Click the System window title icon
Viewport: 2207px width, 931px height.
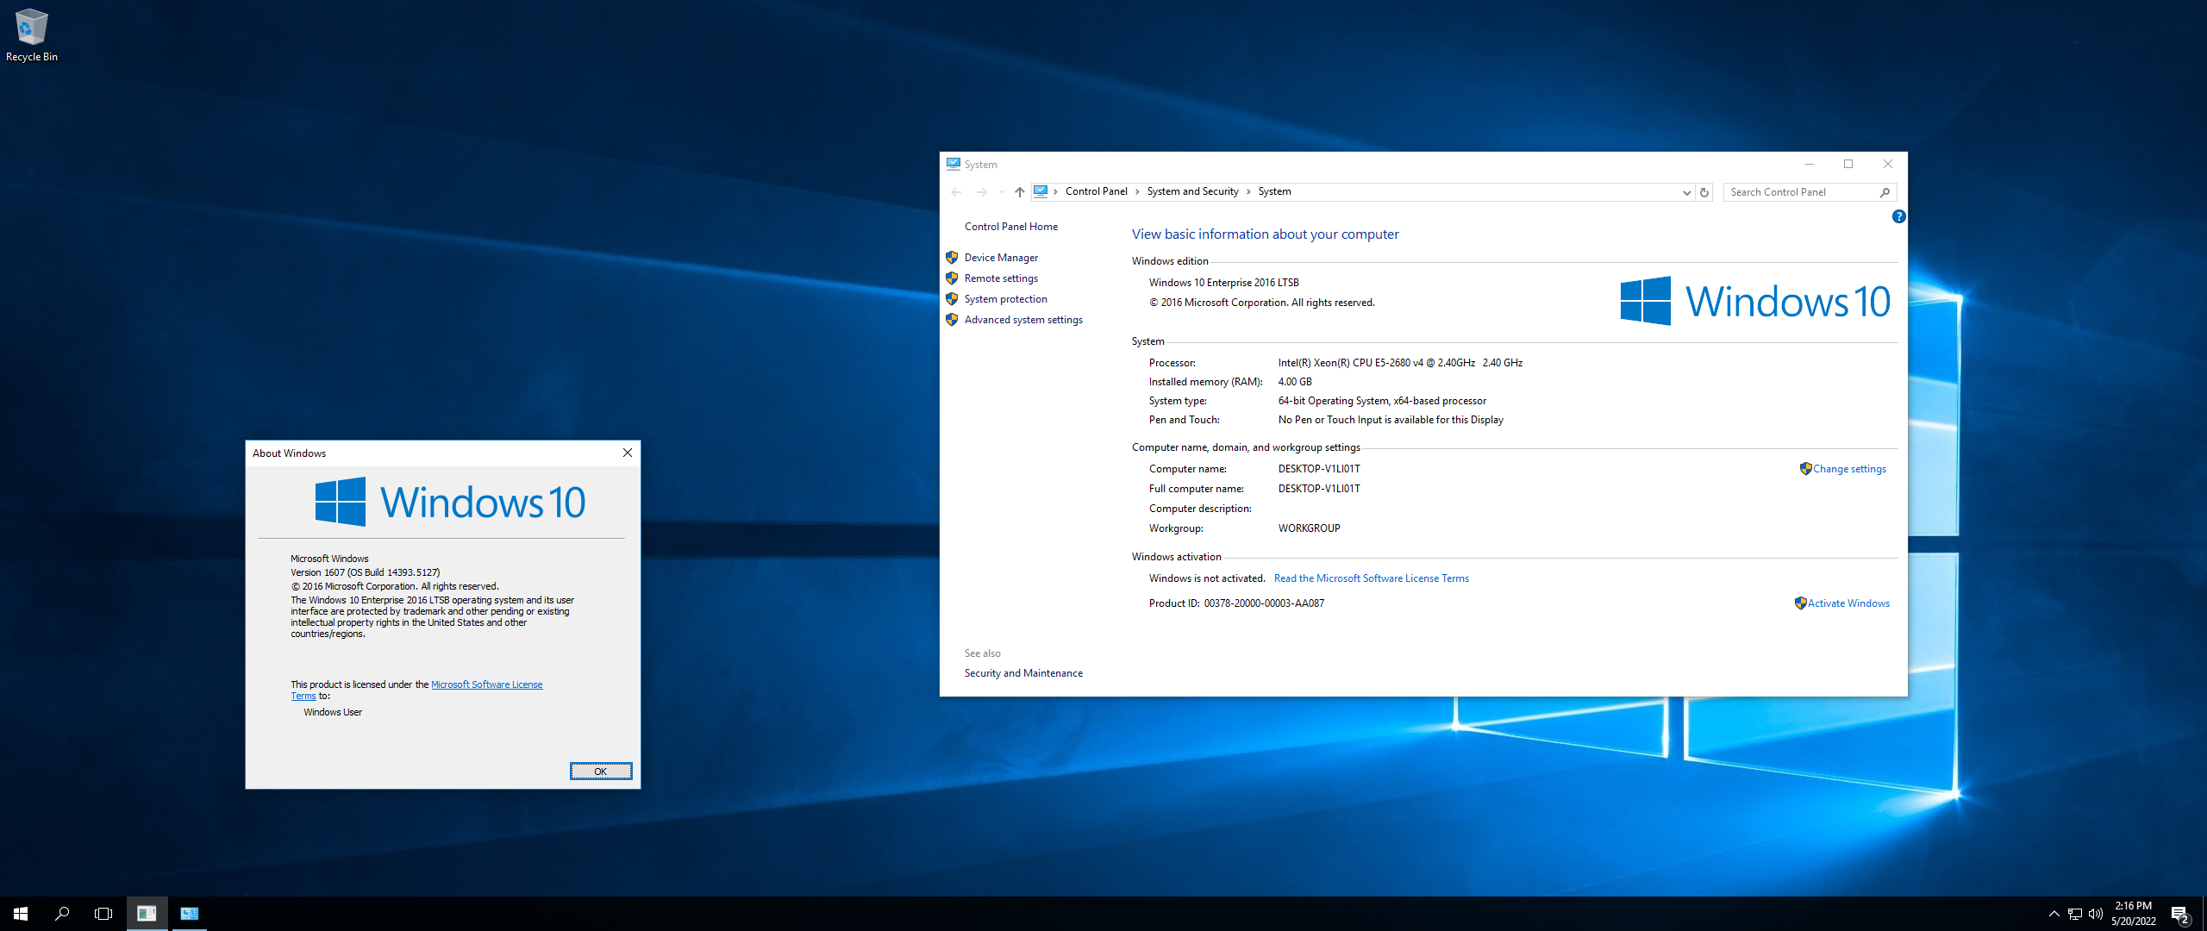(x=953, y=164)
